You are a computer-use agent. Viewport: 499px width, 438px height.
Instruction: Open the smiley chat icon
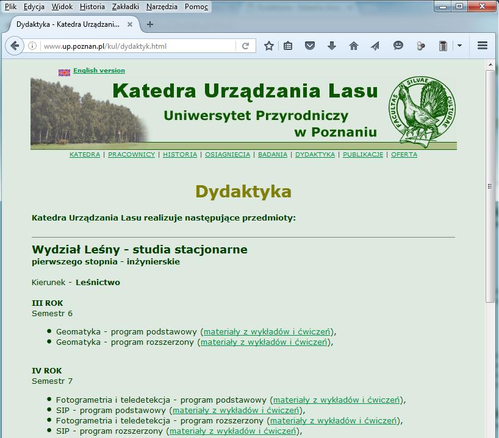[398, 46]
